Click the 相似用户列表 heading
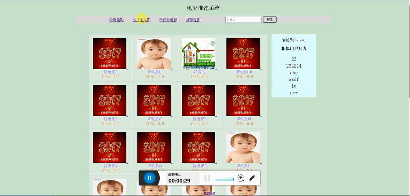 294,48
